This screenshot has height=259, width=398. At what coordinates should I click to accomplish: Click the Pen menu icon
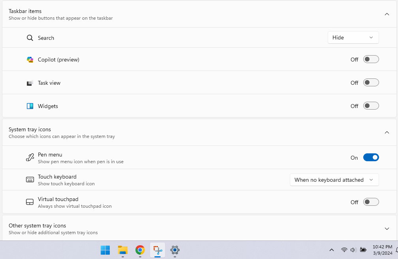coord(30,157)
